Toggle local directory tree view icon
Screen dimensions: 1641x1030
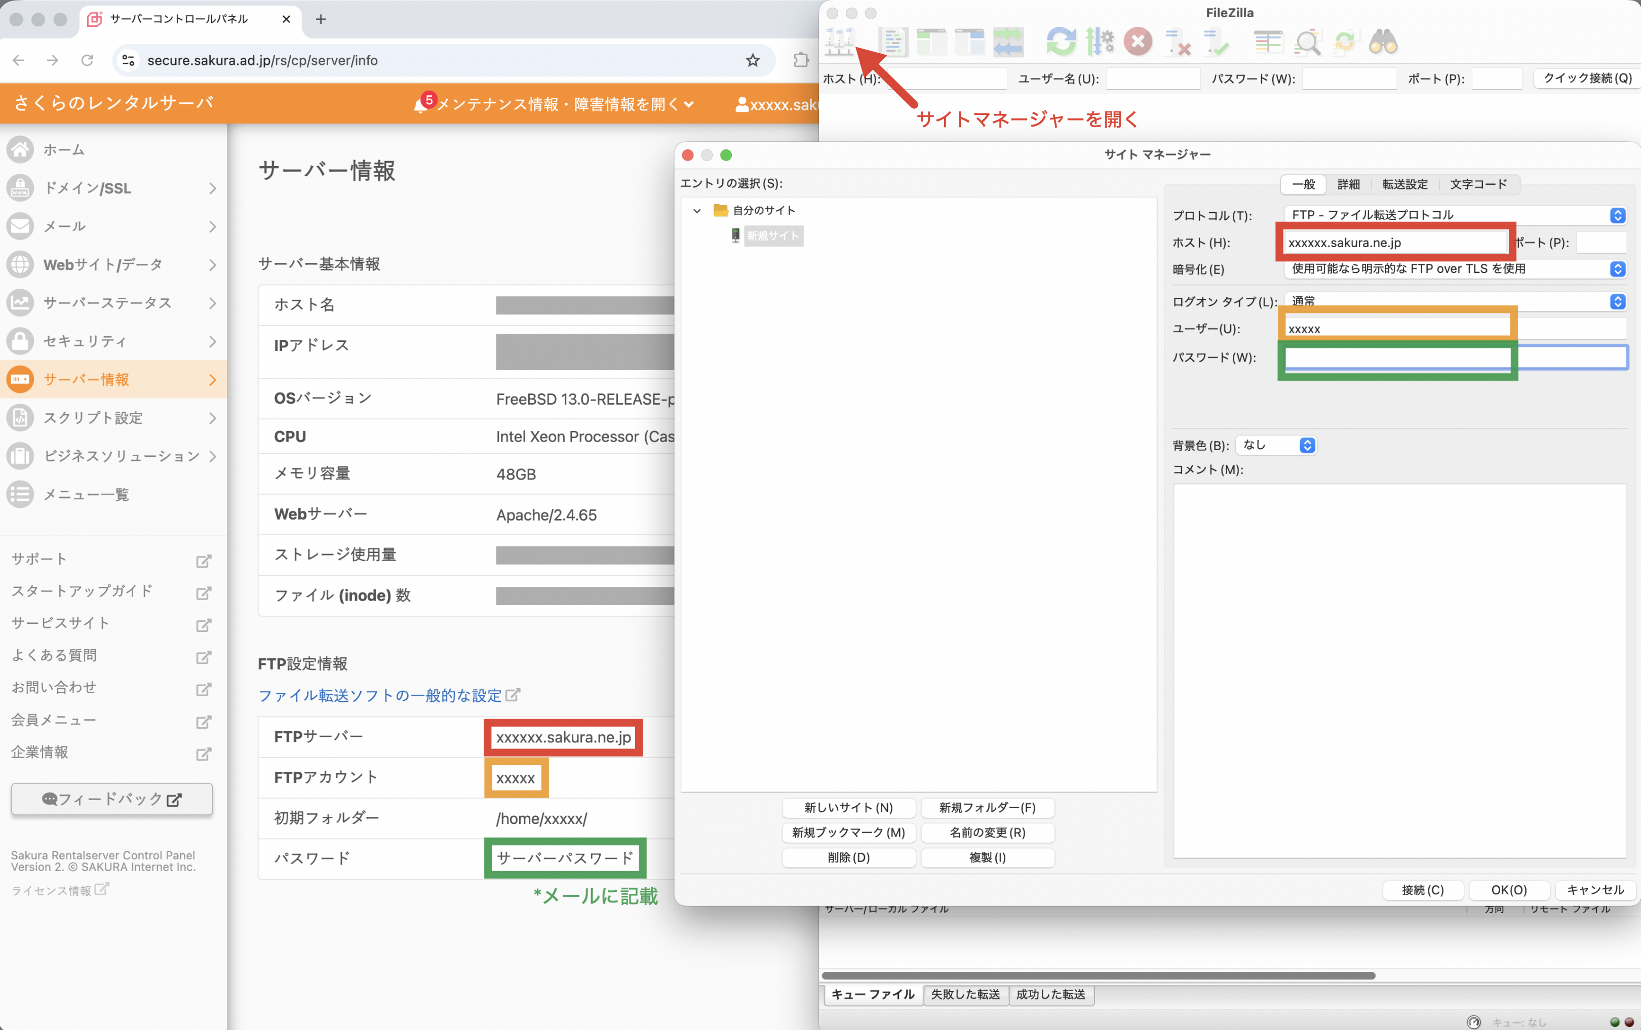tap(931, 42)
